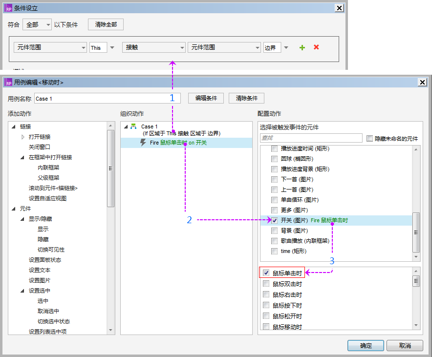Select the 设置文本 action
This screenshot has height=357, width=432.
[x=40, y=270]
